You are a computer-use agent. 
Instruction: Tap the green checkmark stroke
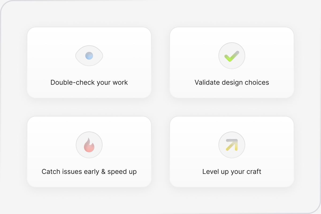tap(232, 56)
